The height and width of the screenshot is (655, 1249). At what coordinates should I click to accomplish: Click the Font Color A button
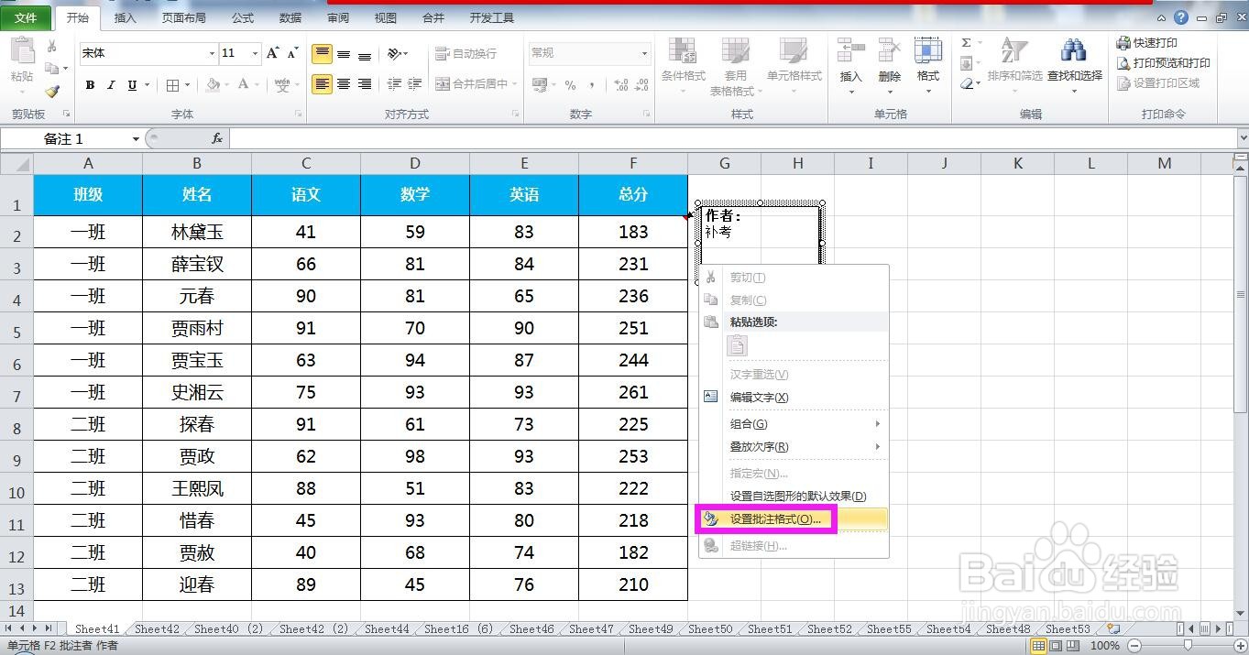244,85
